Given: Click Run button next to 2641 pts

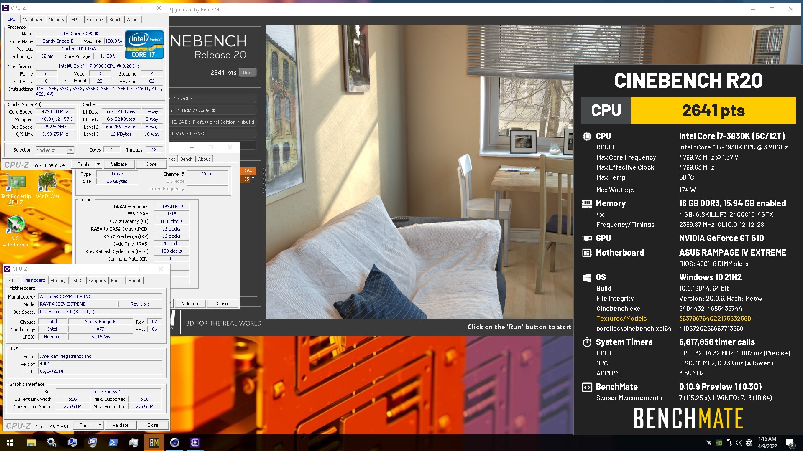Looking at the screenshot, I should (247, 73).
